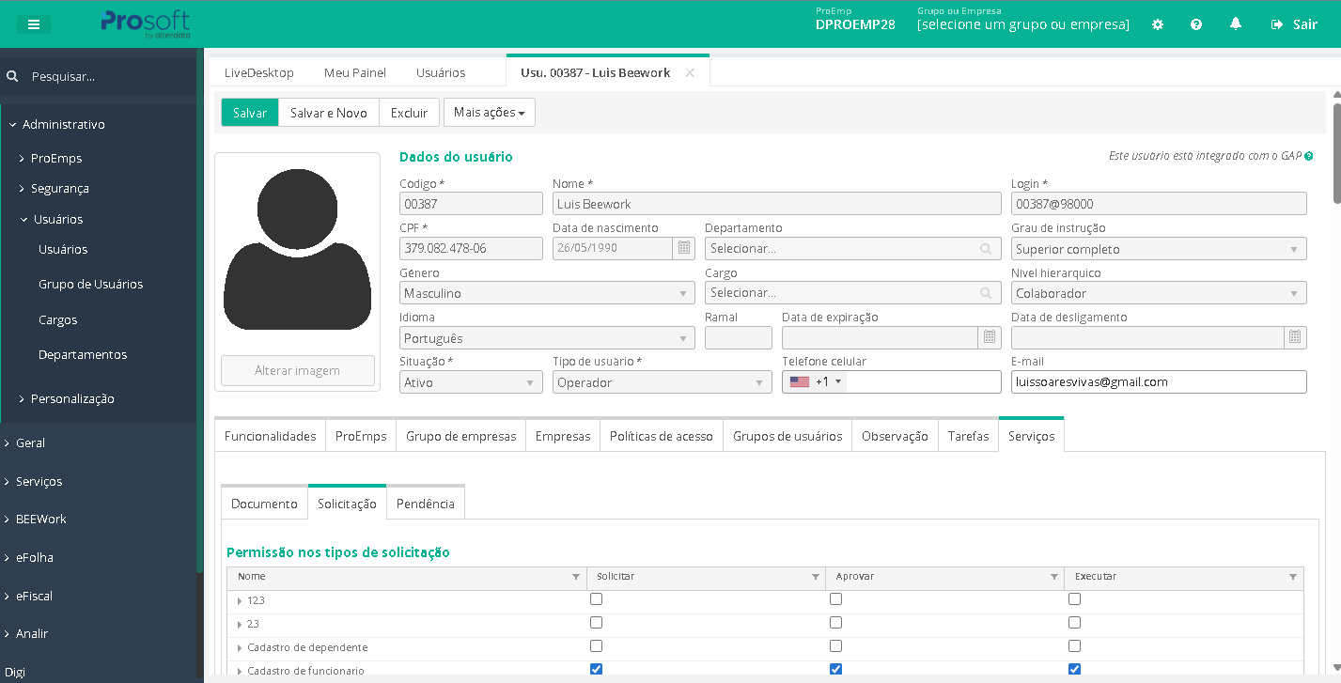Viewport: 1341px width, 683px height.
Task: Click the Departamento search magnifier icon
Action: coord(986,249)
